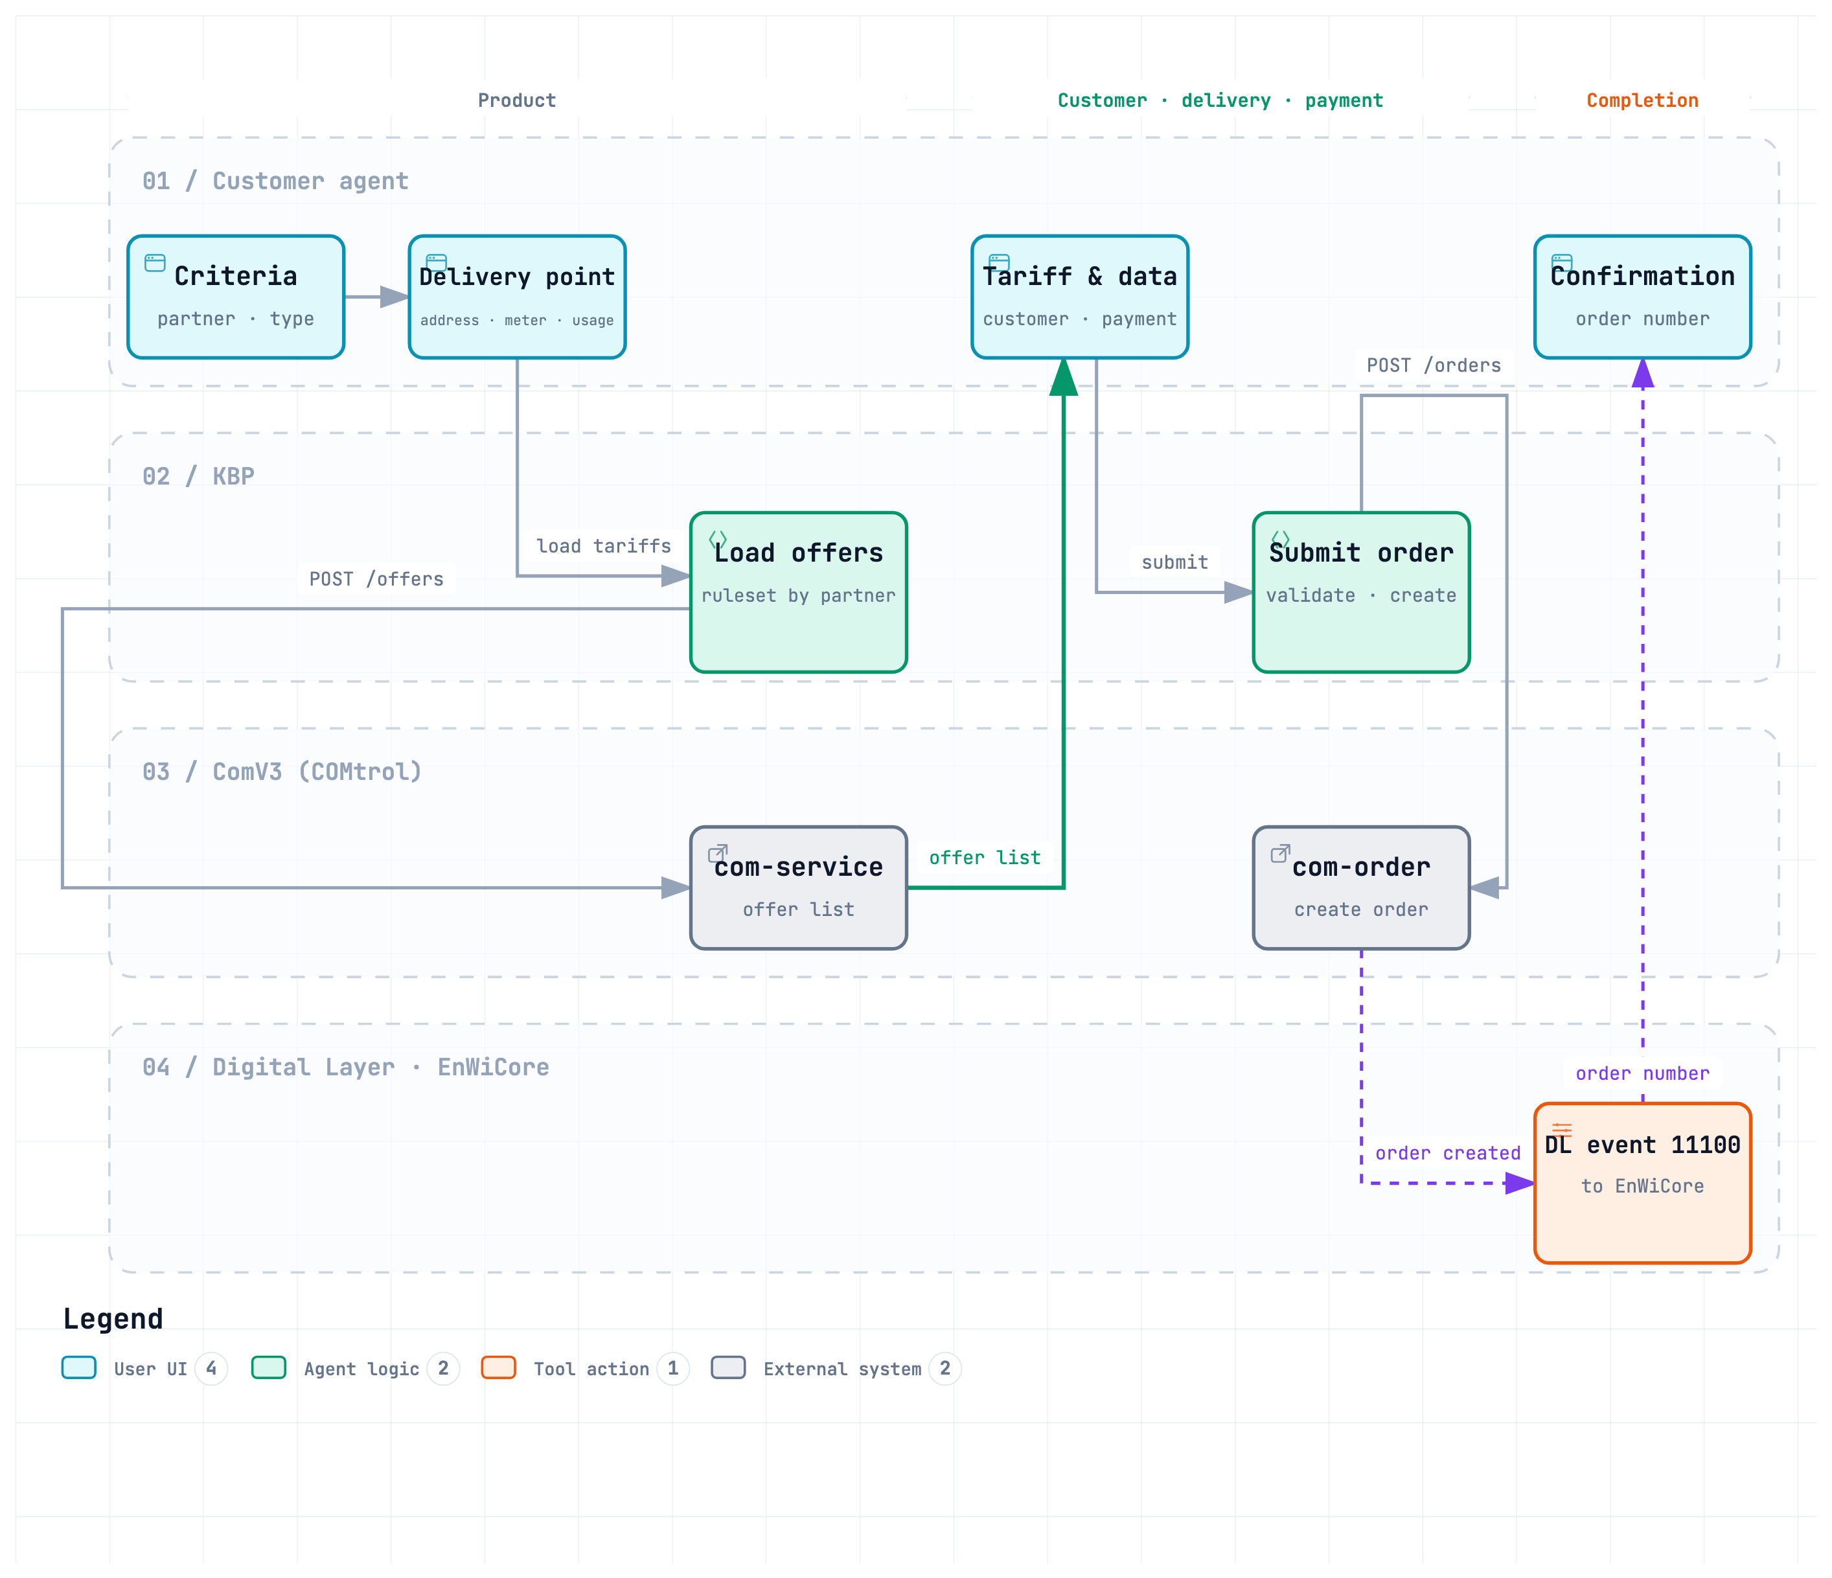The width and height of the screenshot is (1832, 1578).
Task: Click the User UI legend color swatch
Action: [x=78, y=1367]
